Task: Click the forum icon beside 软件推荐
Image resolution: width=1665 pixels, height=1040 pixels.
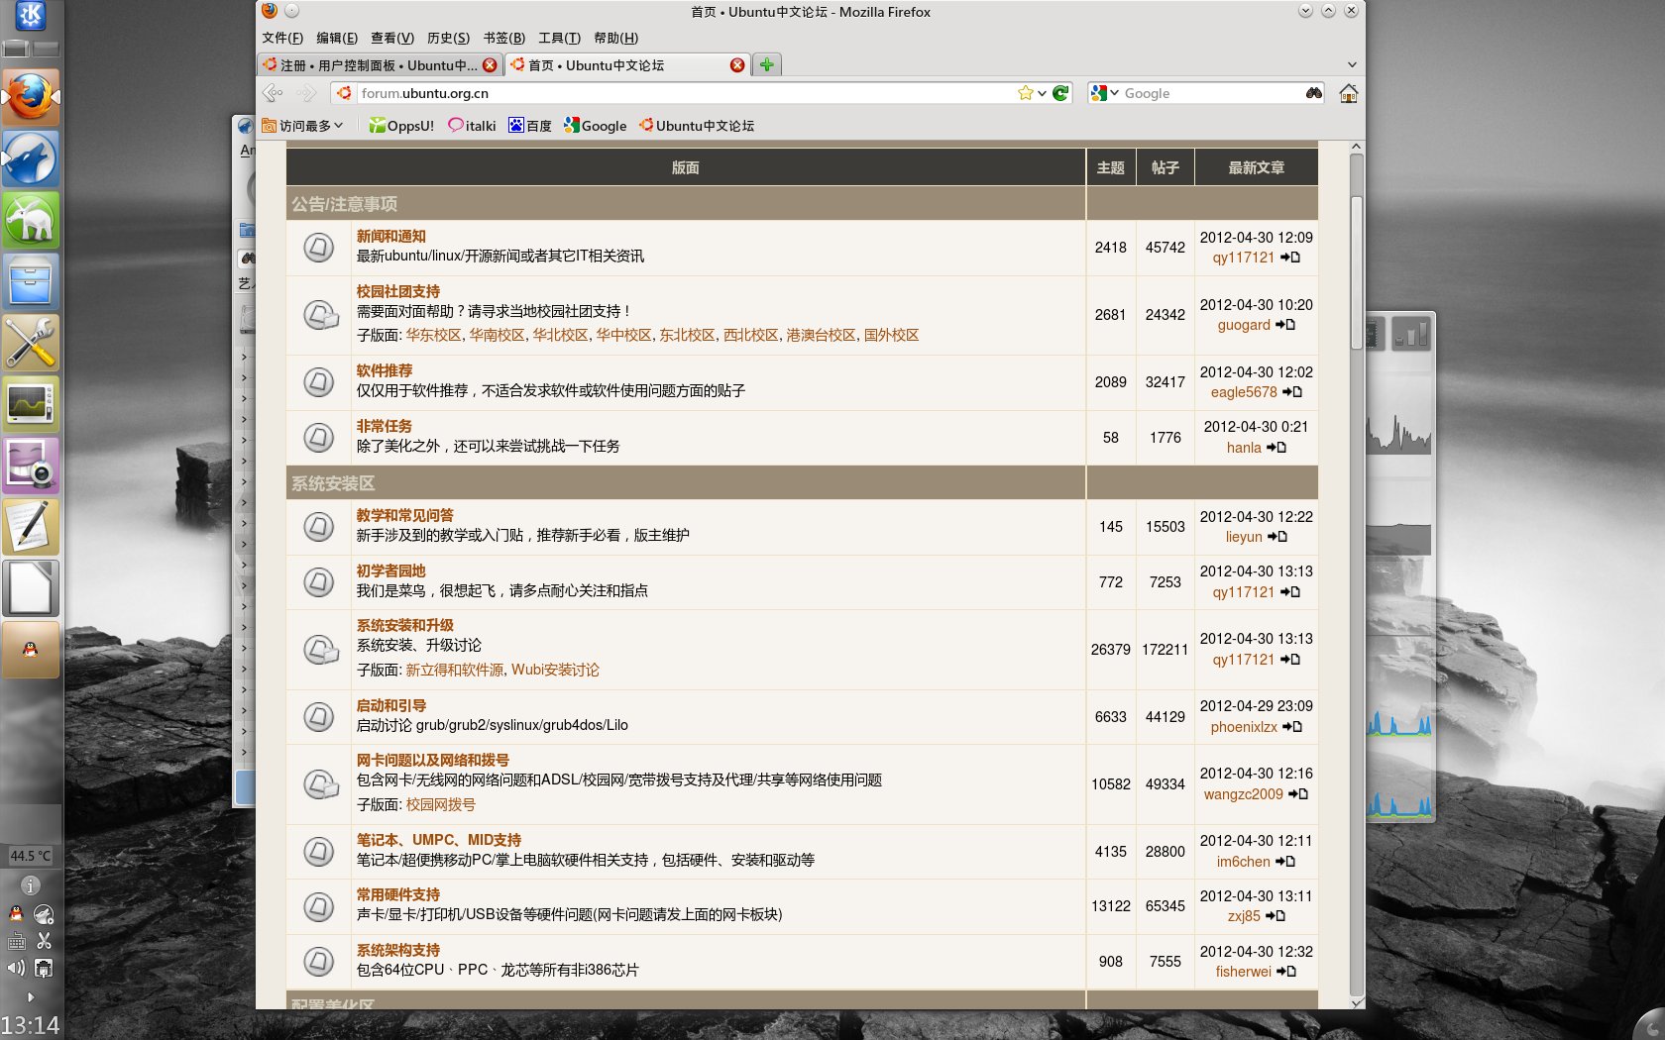Action: pyautogui.click(x=318, y=381)
